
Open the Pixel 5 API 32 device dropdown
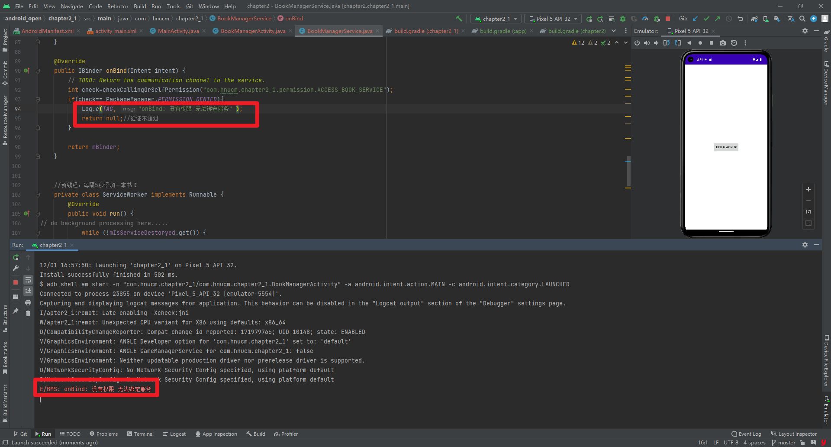553,19
